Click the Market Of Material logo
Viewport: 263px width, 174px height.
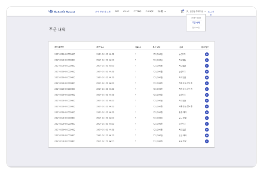[x=62, y=12]
